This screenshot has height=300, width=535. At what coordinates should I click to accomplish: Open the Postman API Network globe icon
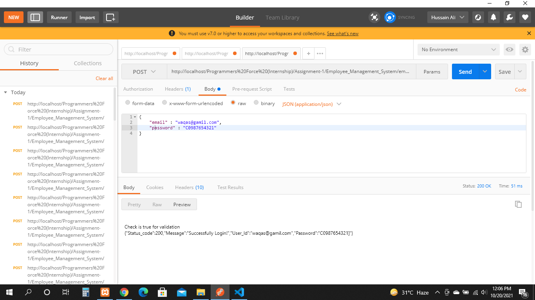click(478, 17)
